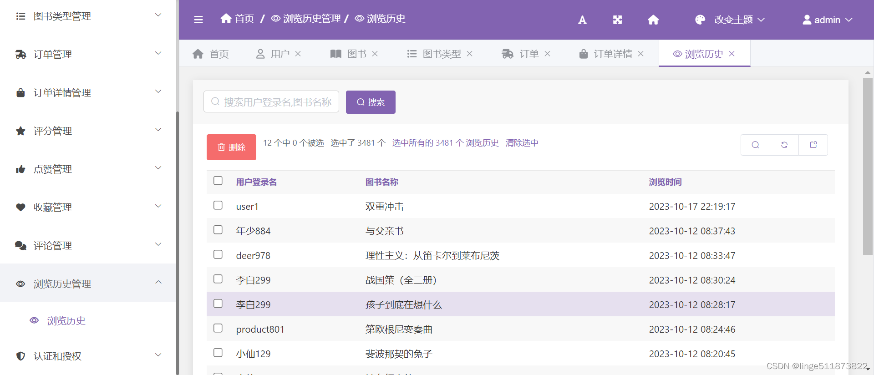
Task: Toggle fullscreen mode icon in header
Action: (x=617, y=20)
